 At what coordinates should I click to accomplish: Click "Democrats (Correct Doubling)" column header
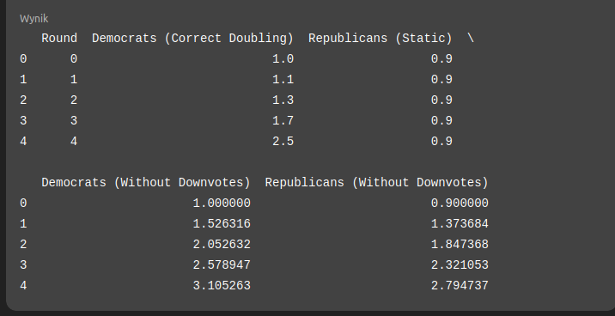(x=192, y=39)
